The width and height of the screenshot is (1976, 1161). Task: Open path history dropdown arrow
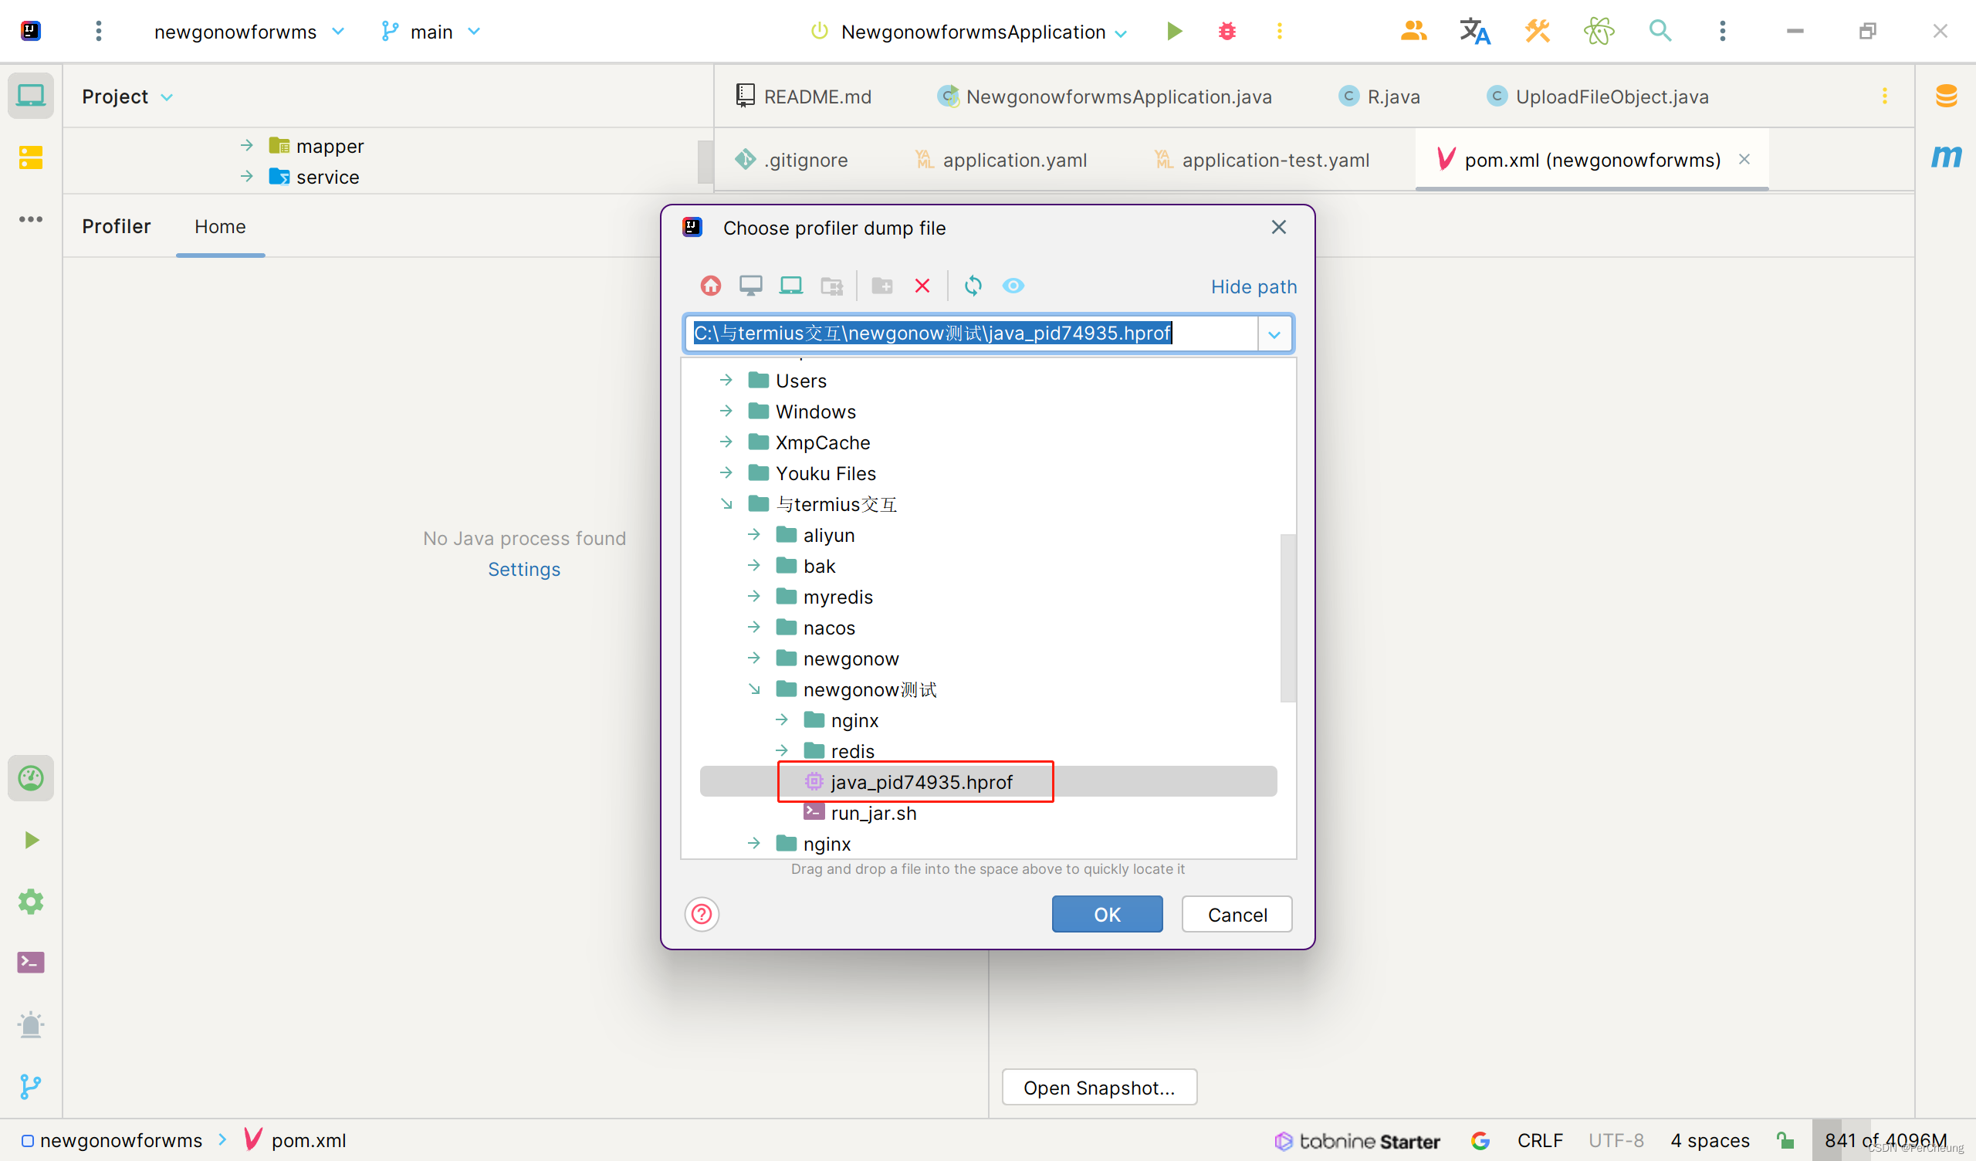click(1274, 334)
